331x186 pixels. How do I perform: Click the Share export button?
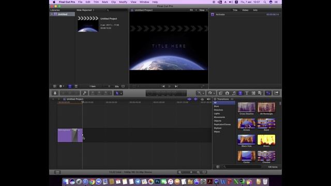pyautogui.click(x=276, y=93)
